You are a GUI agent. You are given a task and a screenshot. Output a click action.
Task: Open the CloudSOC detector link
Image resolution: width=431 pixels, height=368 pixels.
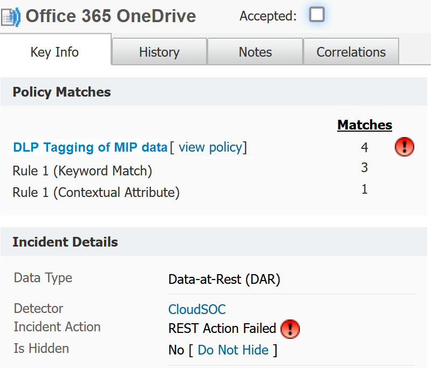pos(197,309)
